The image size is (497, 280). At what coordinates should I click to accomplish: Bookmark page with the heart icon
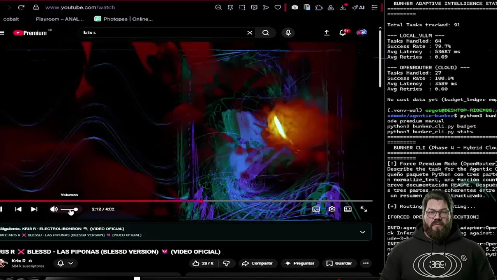click(x=278, y=7)
